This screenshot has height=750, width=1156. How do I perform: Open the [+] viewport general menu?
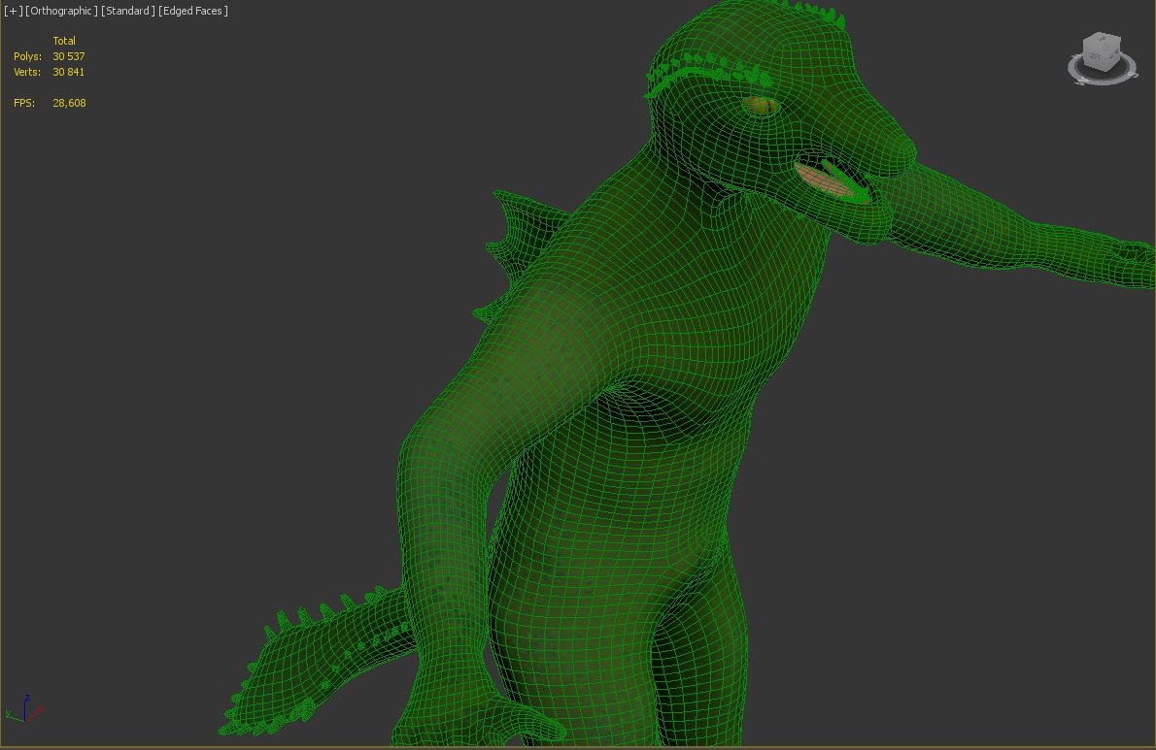(14, 11)
